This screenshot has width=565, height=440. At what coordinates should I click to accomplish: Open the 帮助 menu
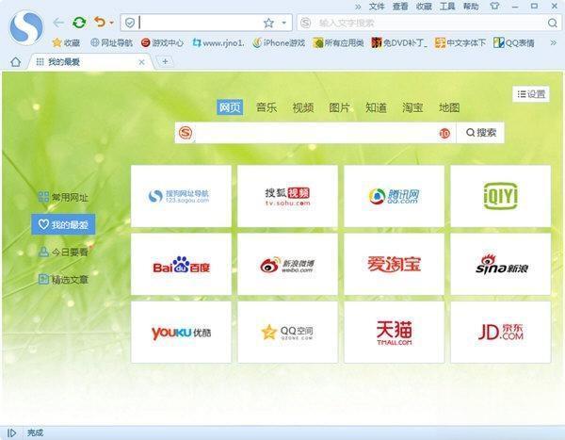click(471, 7)
